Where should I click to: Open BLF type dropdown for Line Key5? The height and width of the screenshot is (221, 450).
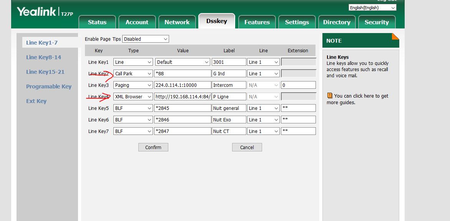click(133, 108)
